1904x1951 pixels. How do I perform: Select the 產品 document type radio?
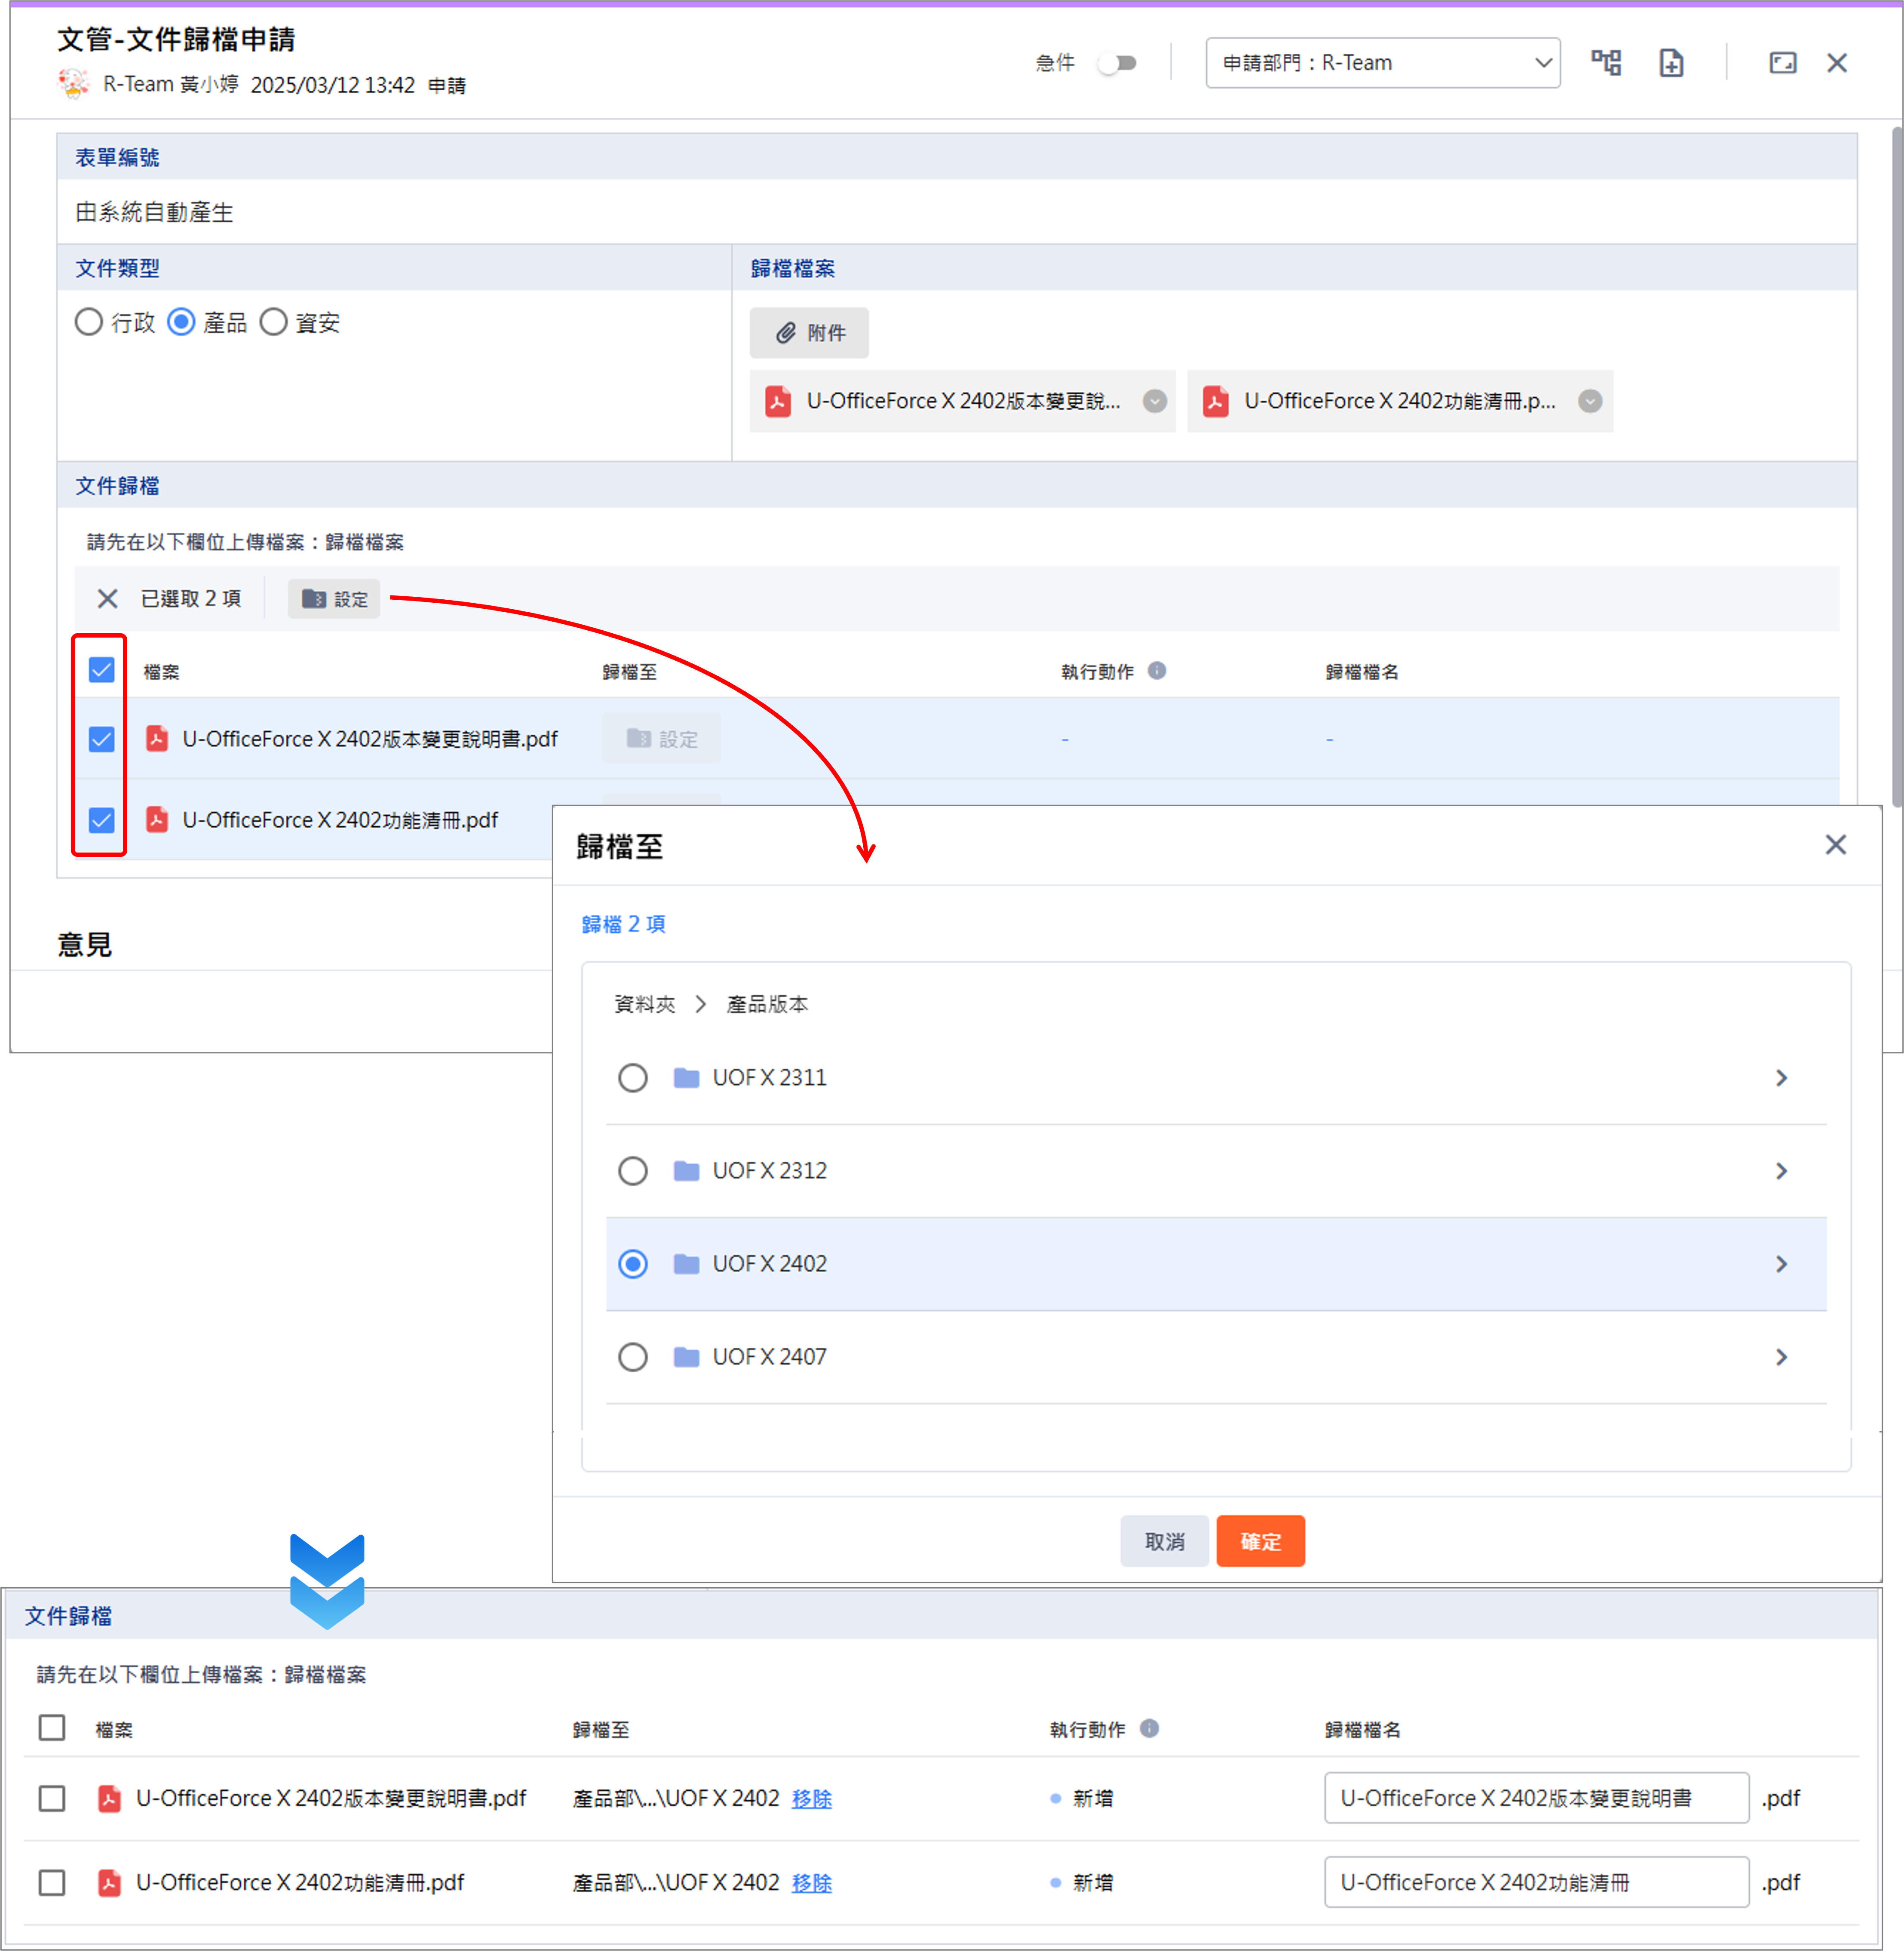tap(181, 322)
